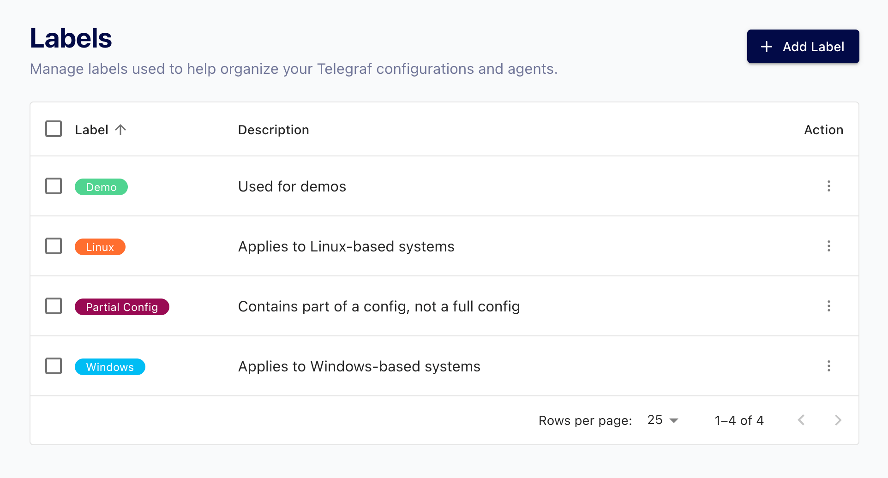The height and width of the screenshot is (478, 888).
Task: Open the action menu for Demo label
Action: click(x=828, y=186)
